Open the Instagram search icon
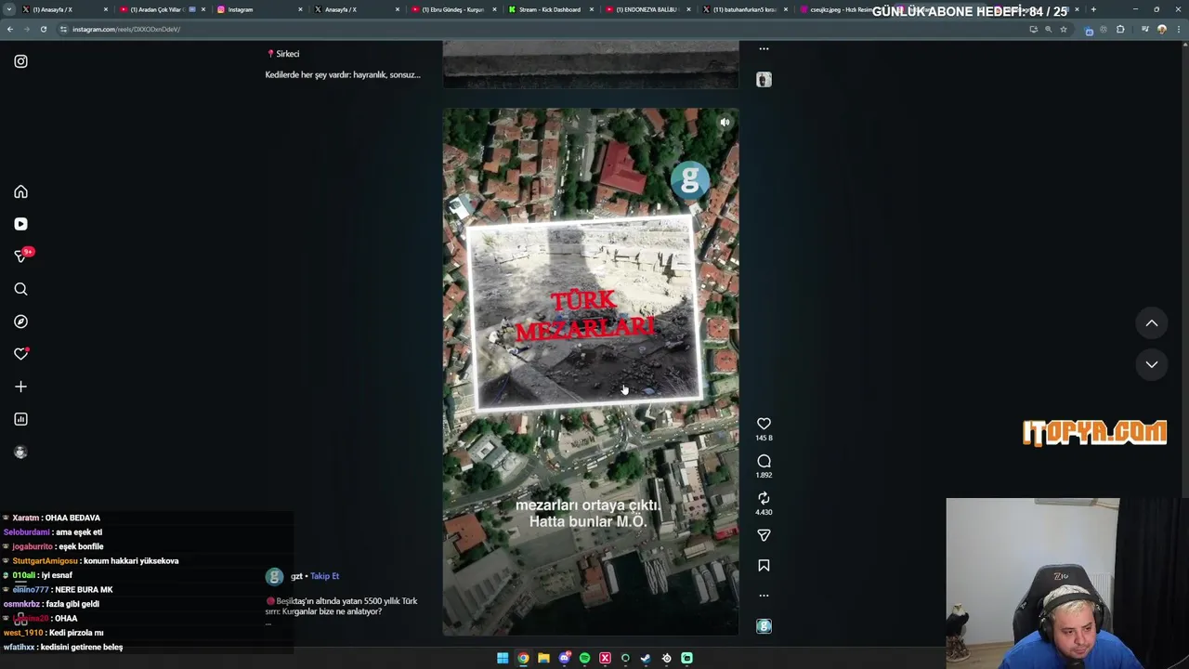 (x=20, y=289)
